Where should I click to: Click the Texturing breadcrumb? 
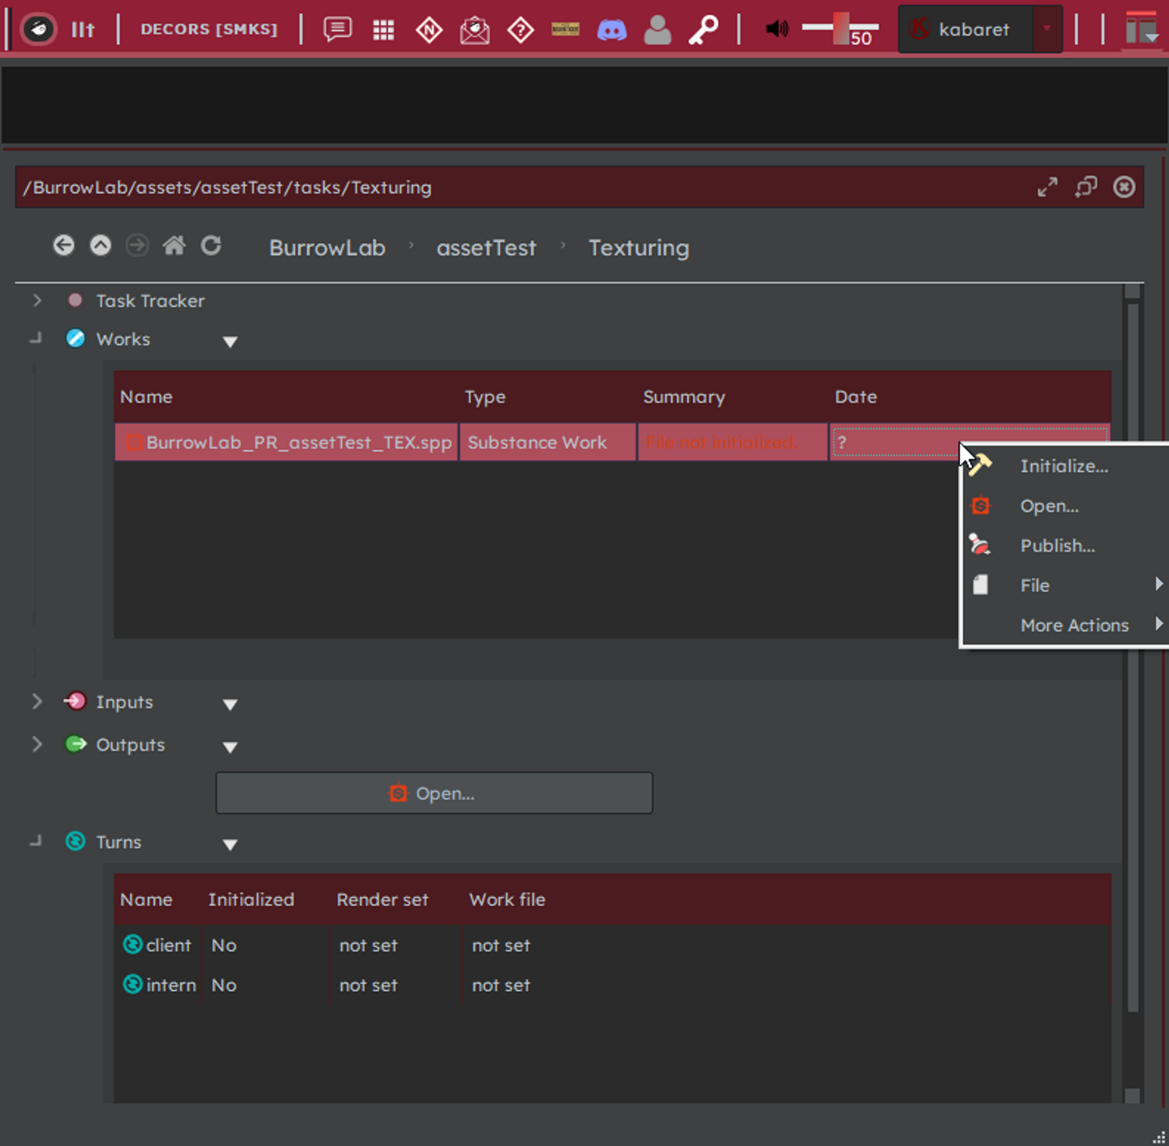pos(638,248)
